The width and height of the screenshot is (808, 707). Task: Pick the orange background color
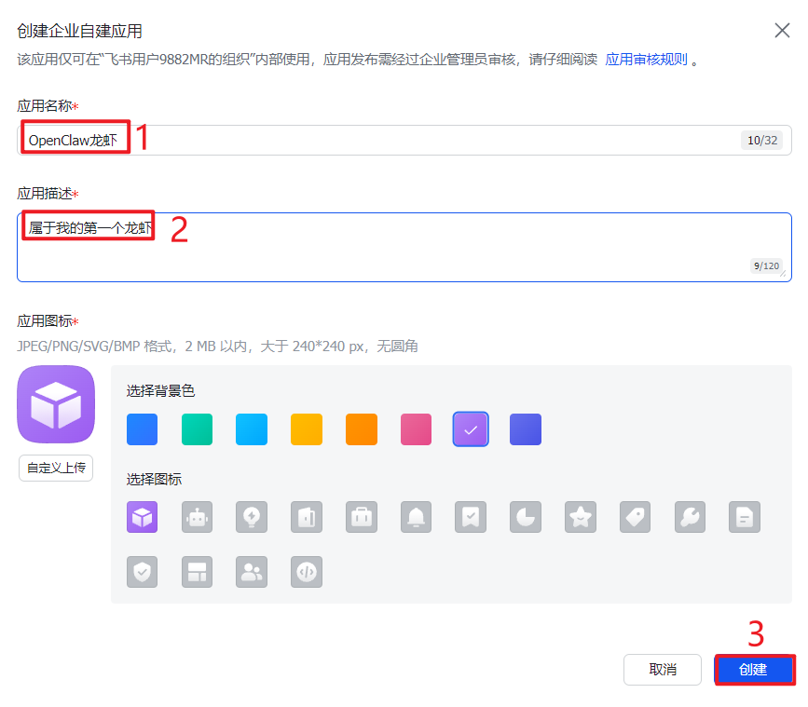click(362, 429)
